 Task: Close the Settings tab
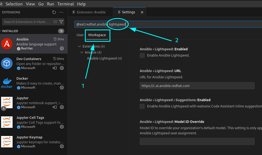click(142, 12)
